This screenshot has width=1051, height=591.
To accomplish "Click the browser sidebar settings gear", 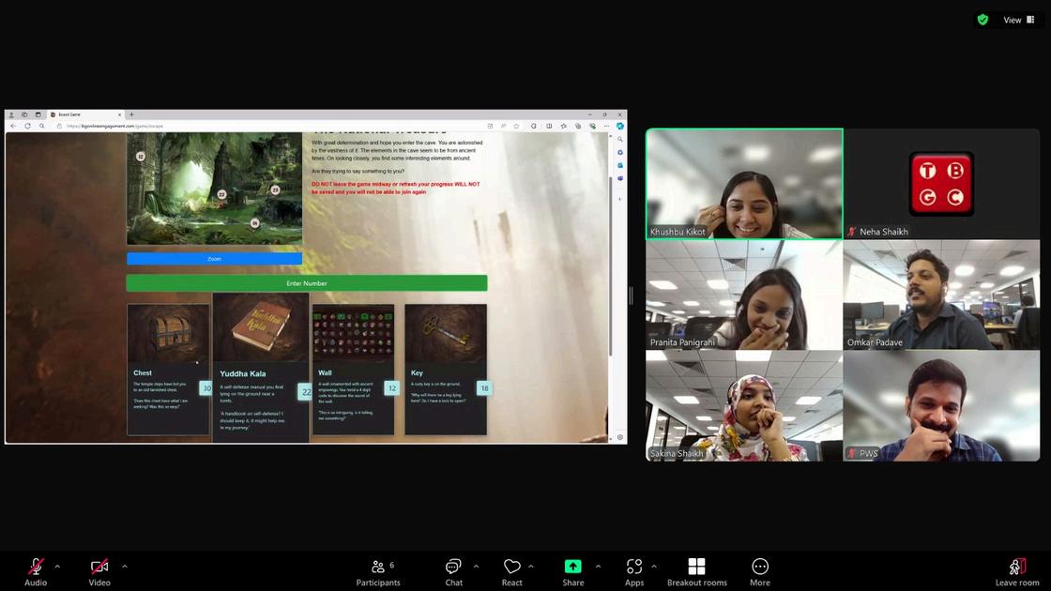I will tap(620, 437).
